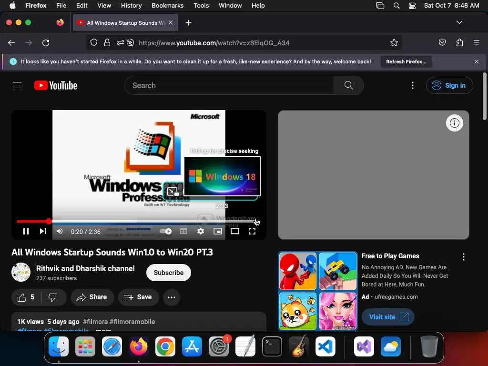Click the Sign in button
The height and width of the screenshot is (366, 488).
(449, 85)
